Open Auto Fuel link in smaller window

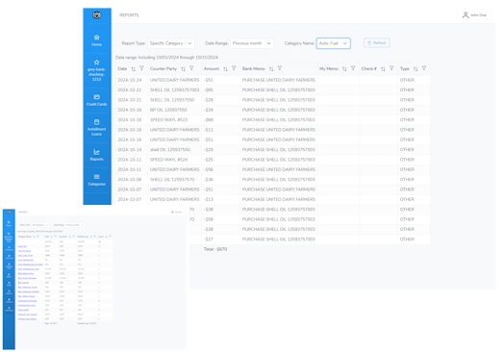click(x=22, y=246)
